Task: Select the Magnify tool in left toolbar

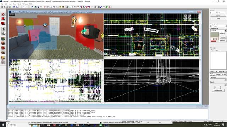Action: [x=3, y=19]
